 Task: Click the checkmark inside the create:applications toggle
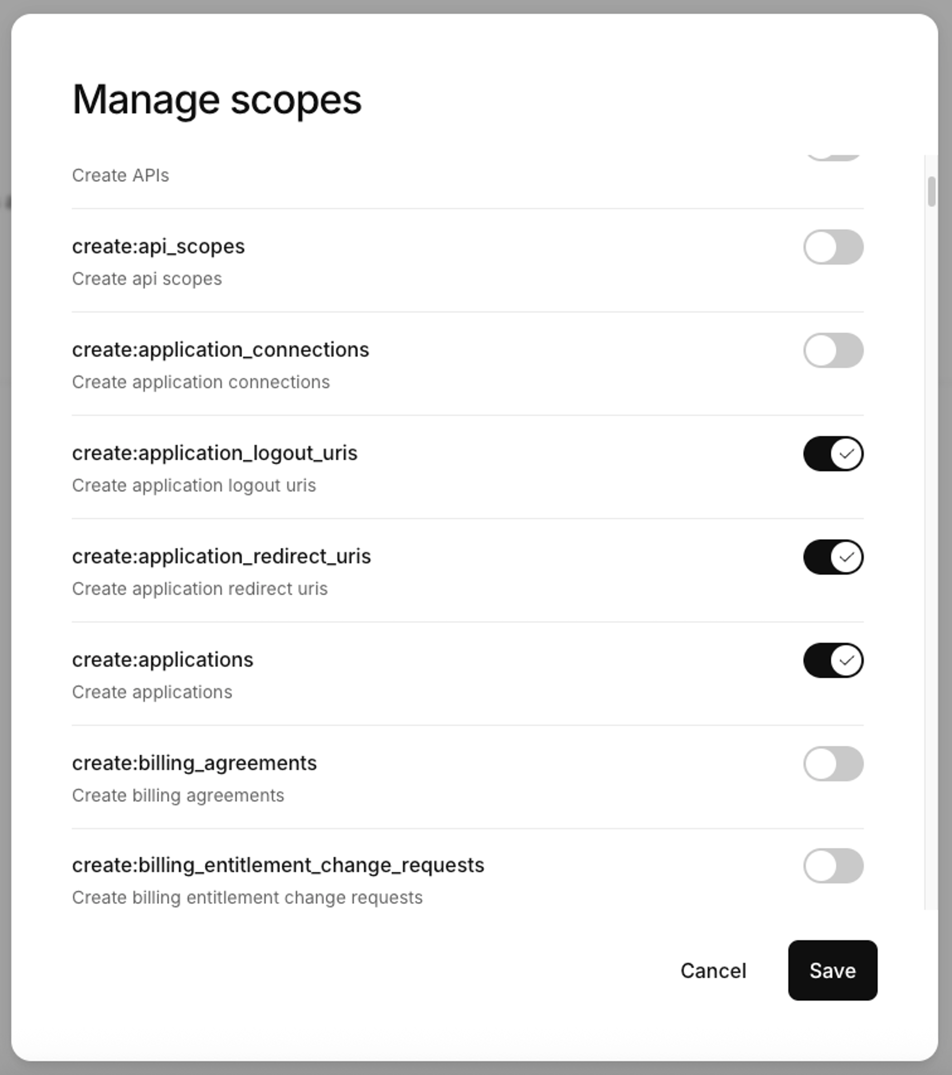(846, 660)
